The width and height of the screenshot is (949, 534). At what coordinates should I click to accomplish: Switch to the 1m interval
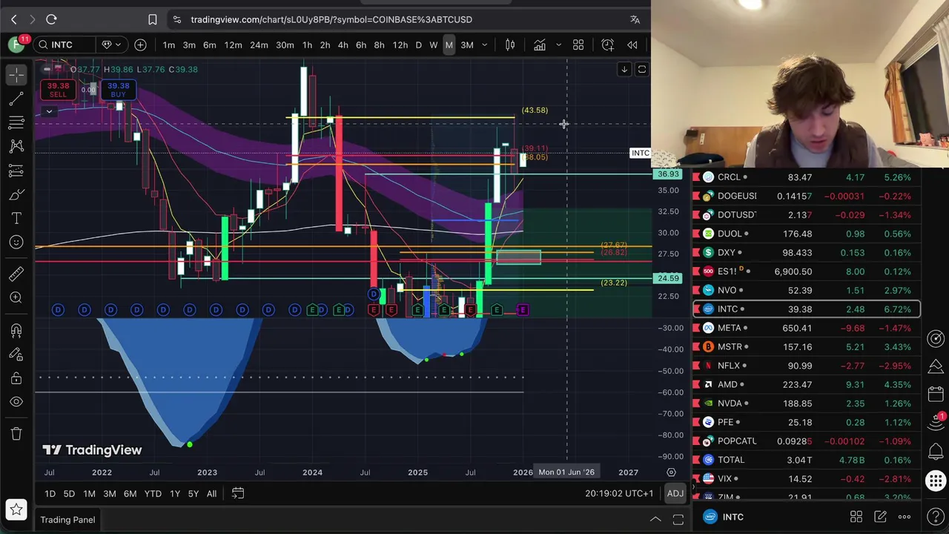tap(169, 45)
